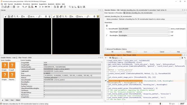Image resolution: width=187 pixels, height=105 pixels.
Task: Click the CameraSetupModelID variable row
Action: point(61,69)
